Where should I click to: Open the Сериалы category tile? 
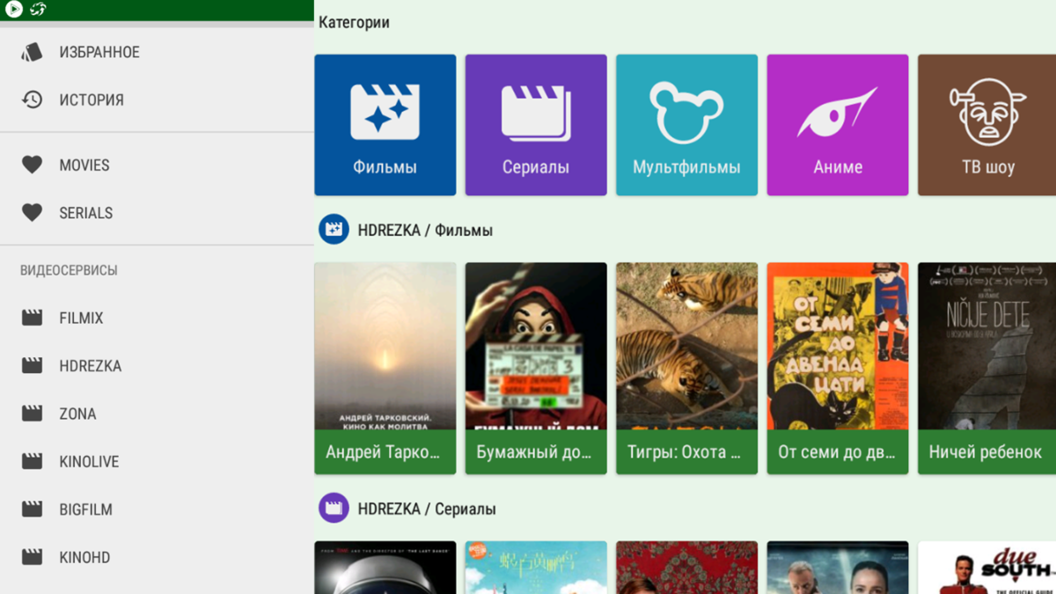click(x=536, y=125)
